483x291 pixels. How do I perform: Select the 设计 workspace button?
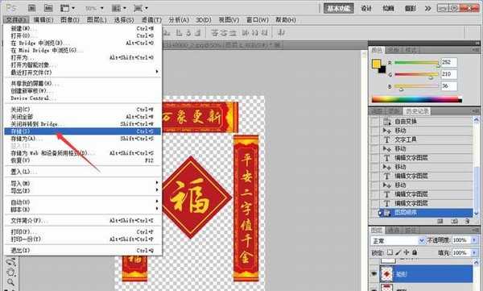pyautogui.click(x=366, y=8)
